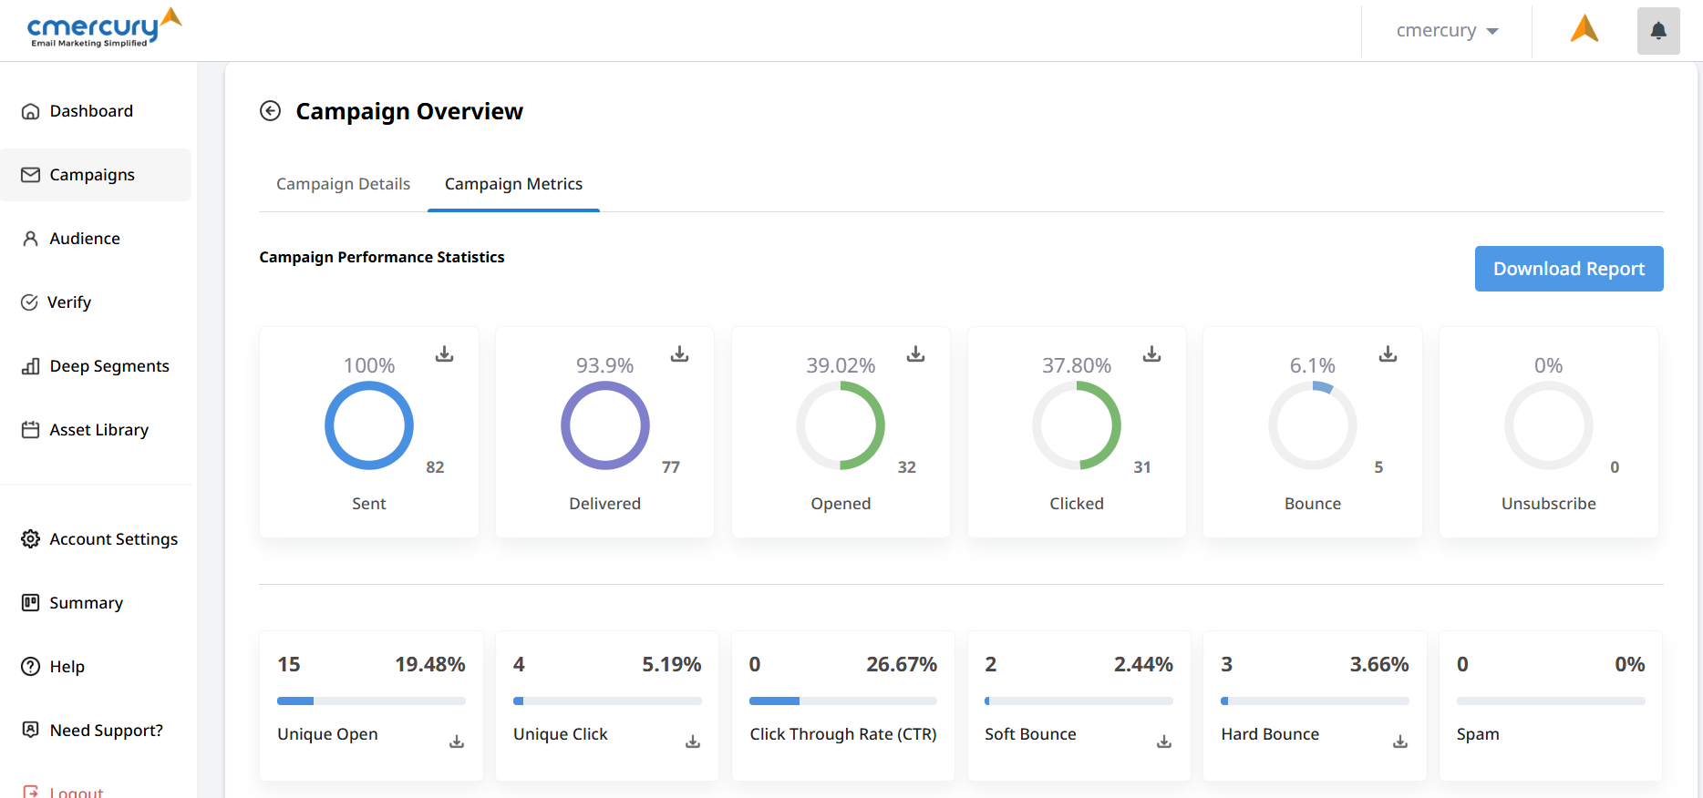Download the Hard Bounce data

click(x=1400, y=742)
